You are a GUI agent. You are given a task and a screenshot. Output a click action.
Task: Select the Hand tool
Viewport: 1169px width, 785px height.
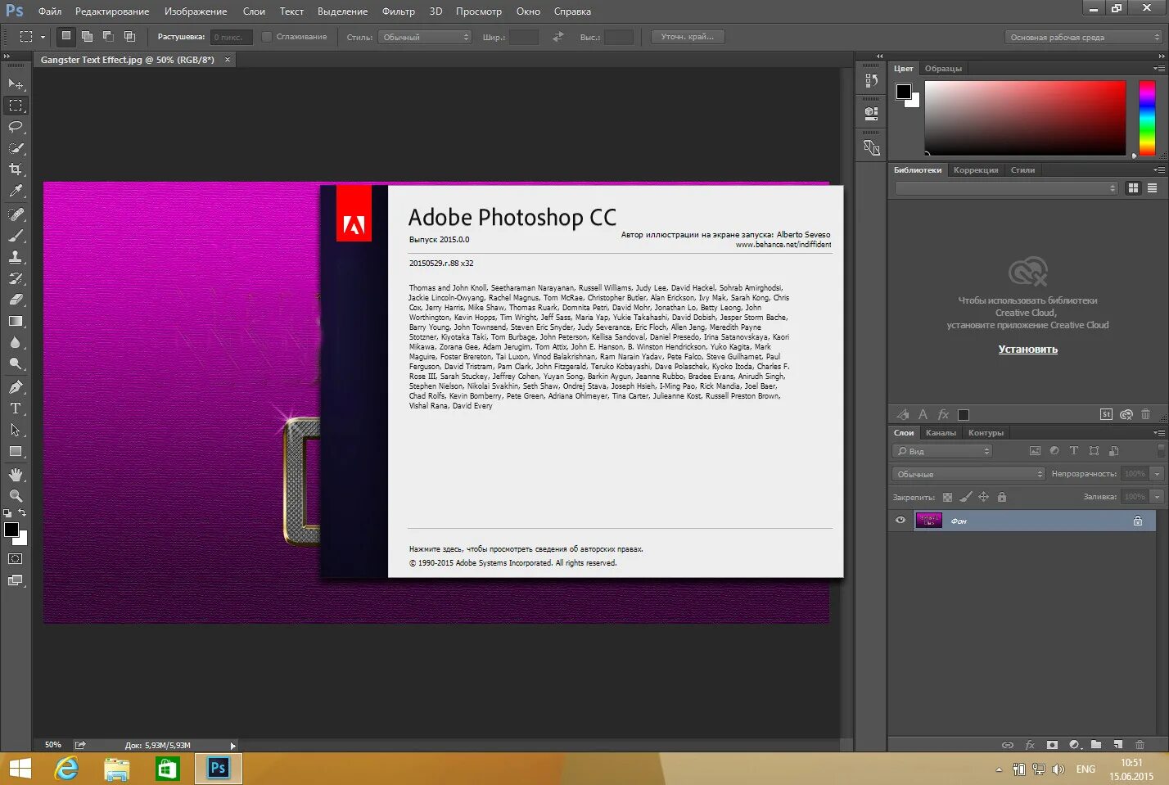(16, 475)
